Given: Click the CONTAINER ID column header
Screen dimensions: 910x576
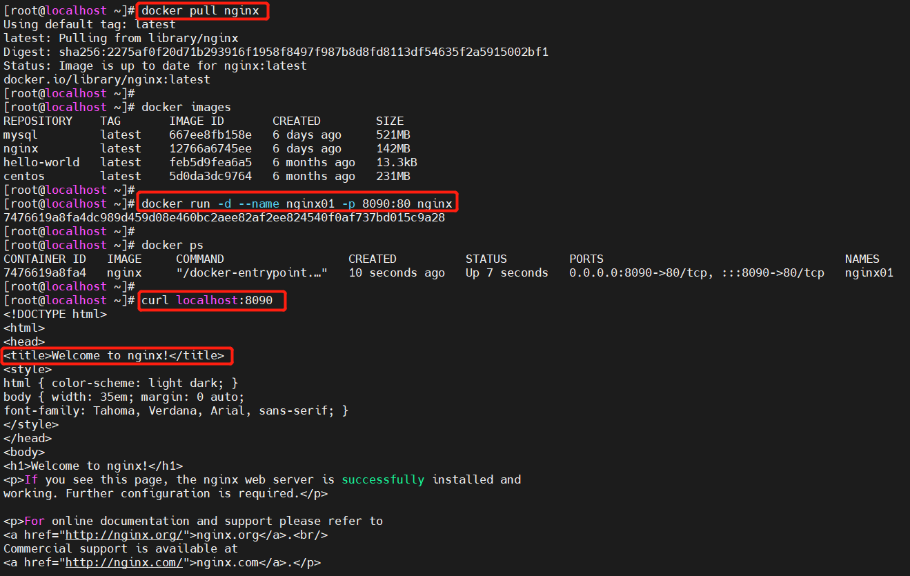Looking at the screenshot, I should click(45, 259).
